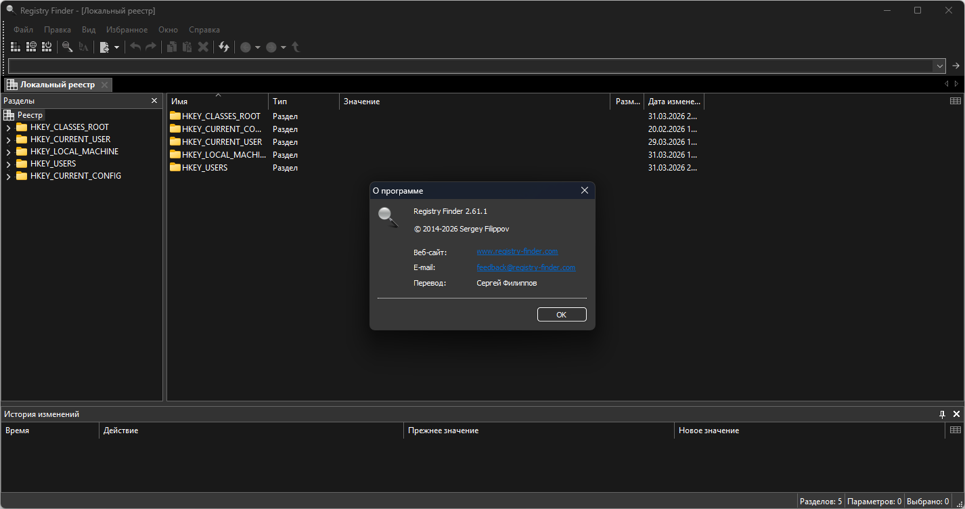965x509 pixels.
Task: Click the Refresh arrows toolbar icon
Action: tap(224, 47)
